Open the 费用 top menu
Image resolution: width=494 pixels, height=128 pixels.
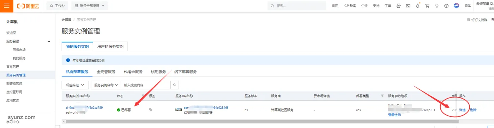pos(335,6)
